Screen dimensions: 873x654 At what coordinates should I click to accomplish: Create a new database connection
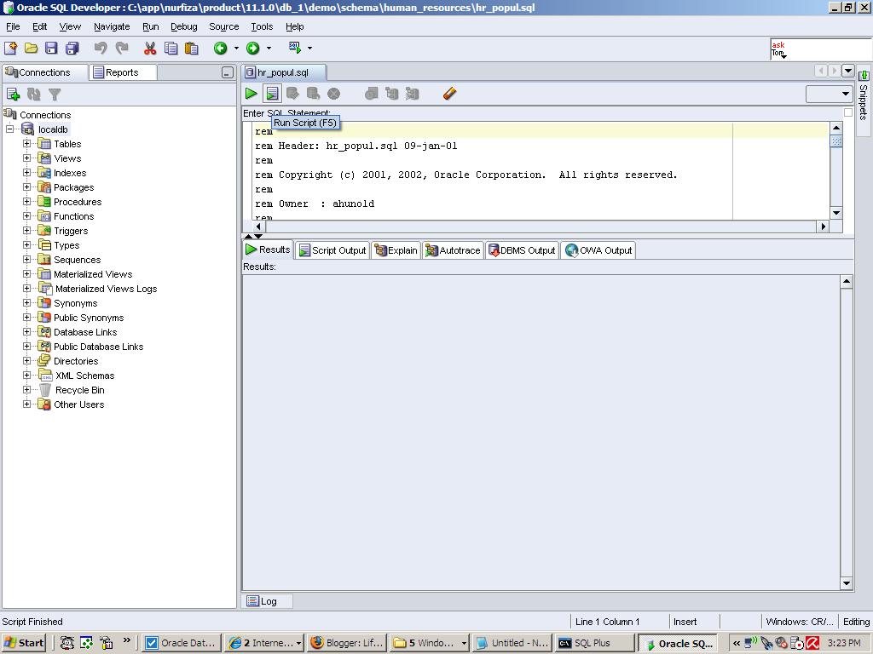pyautogui.click(x=13, y=94)
